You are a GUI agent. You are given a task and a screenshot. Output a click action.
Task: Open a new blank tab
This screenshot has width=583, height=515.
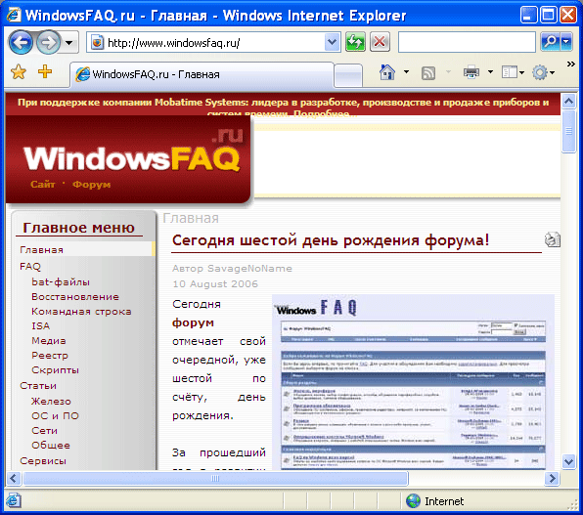pos(348,75)
